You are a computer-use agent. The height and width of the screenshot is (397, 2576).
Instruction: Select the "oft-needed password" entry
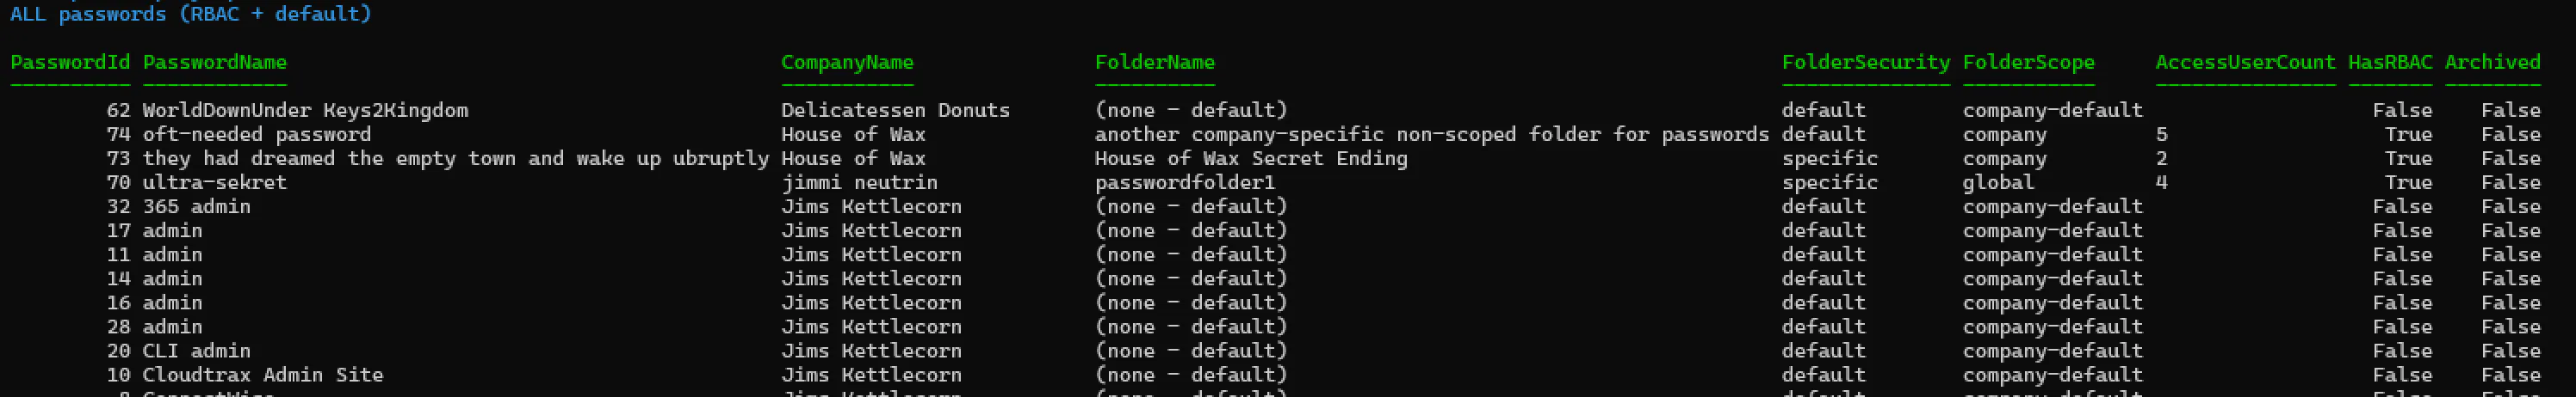(256, 134)
